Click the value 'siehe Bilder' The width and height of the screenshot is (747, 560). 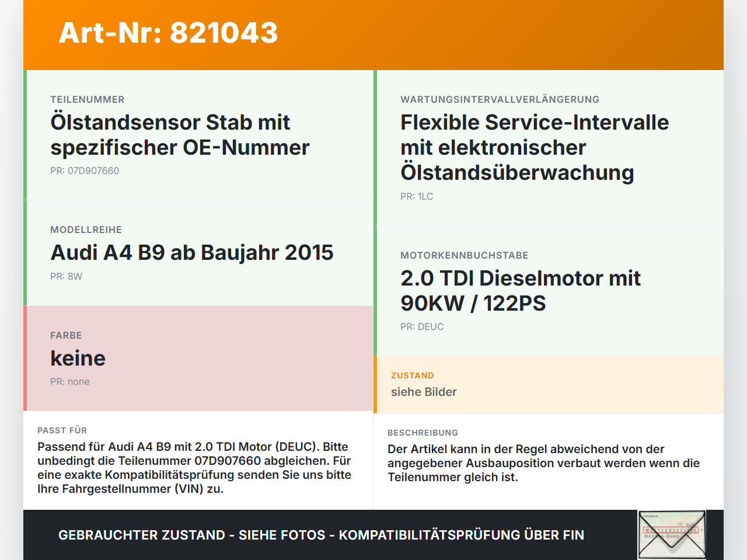pyautogui.click(x=424, y=392)
